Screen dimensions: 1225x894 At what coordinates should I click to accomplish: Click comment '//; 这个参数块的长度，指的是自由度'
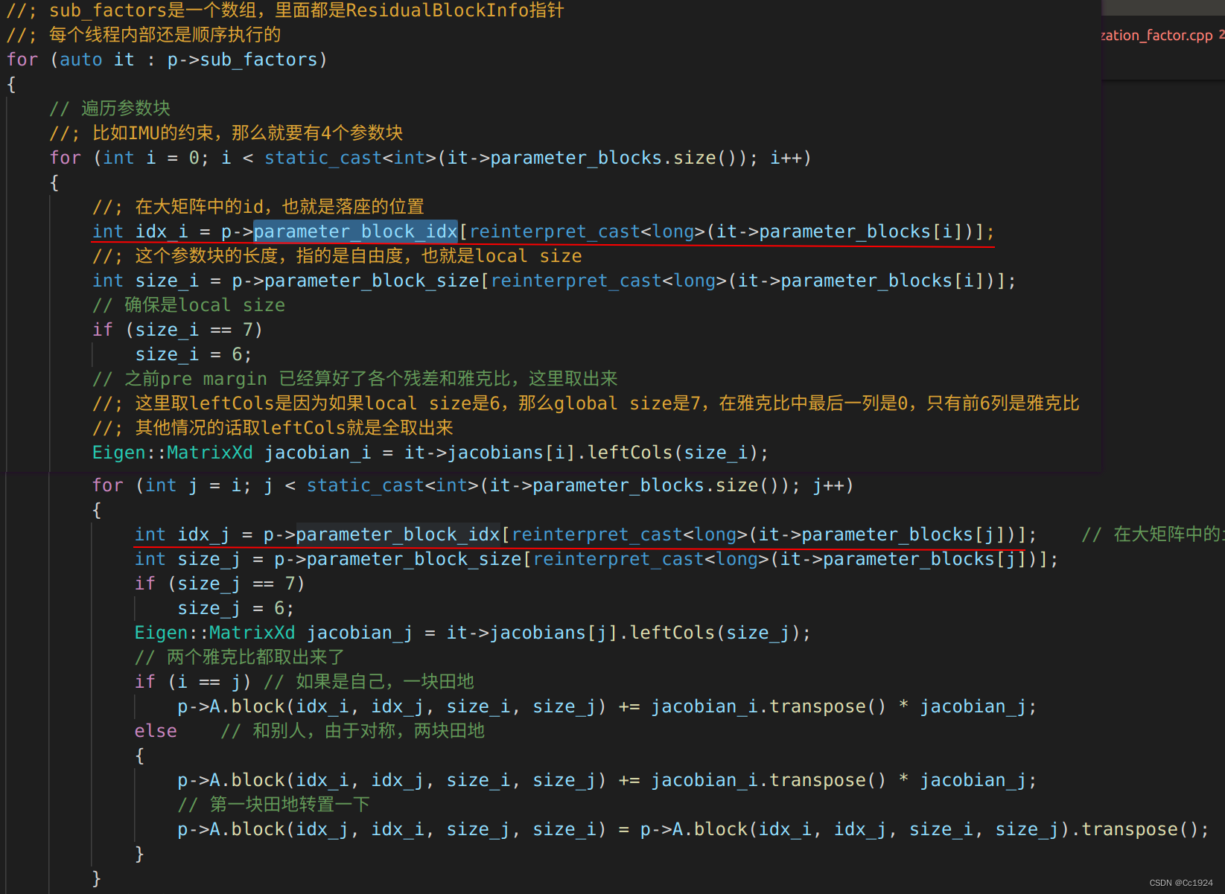pyautogui.click(x=337, y=256)
